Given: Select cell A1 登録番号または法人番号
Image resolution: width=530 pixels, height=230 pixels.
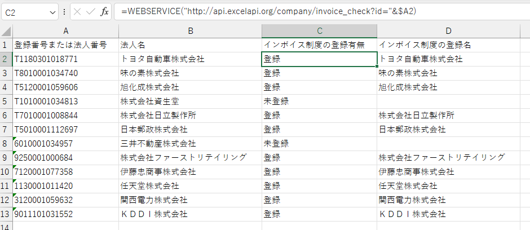Looking at the screenshot, I should tap(60, 45).
